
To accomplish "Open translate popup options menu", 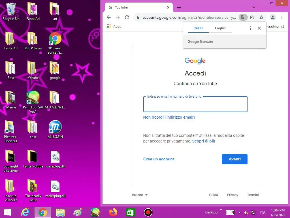I will pyautogui.click(x=250, y=28).
